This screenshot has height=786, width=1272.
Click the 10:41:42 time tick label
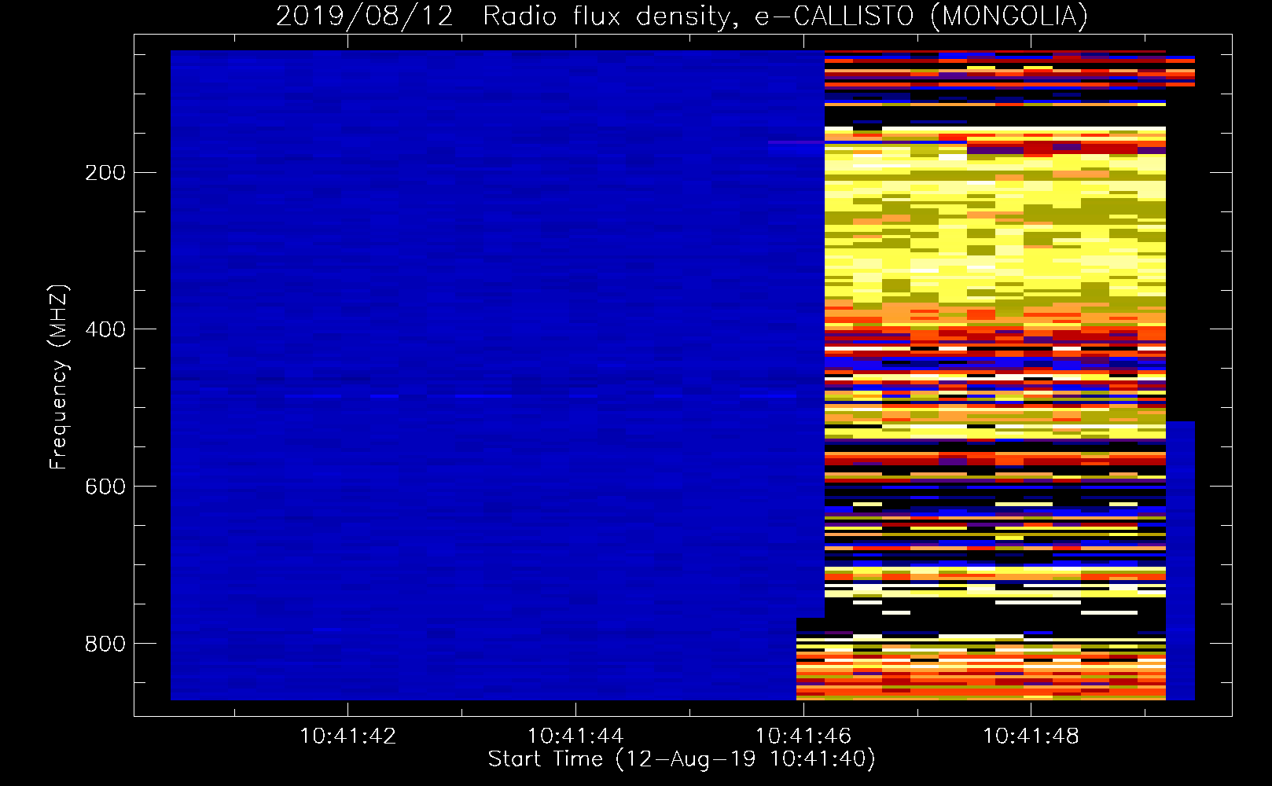click(x=347, y=736)
